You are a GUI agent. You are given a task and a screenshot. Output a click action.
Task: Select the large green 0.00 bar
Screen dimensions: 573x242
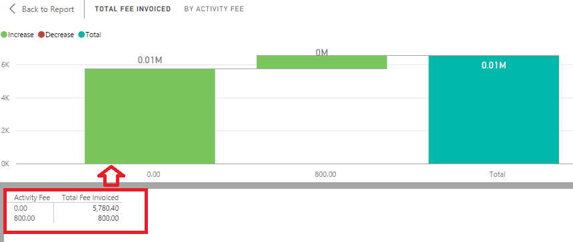(150, 116)
